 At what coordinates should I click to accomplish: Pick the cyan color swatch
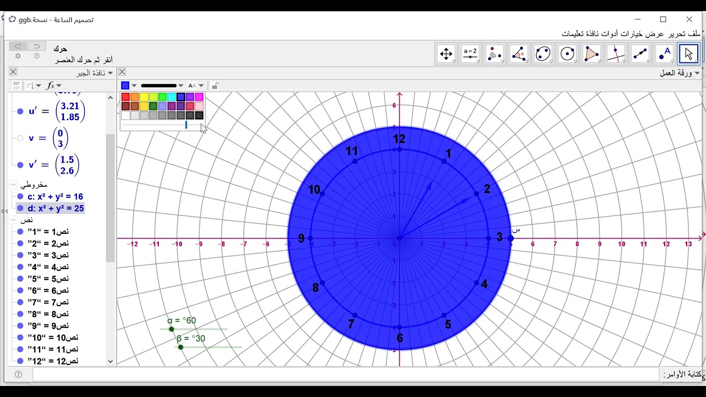(x=172, y=97)
